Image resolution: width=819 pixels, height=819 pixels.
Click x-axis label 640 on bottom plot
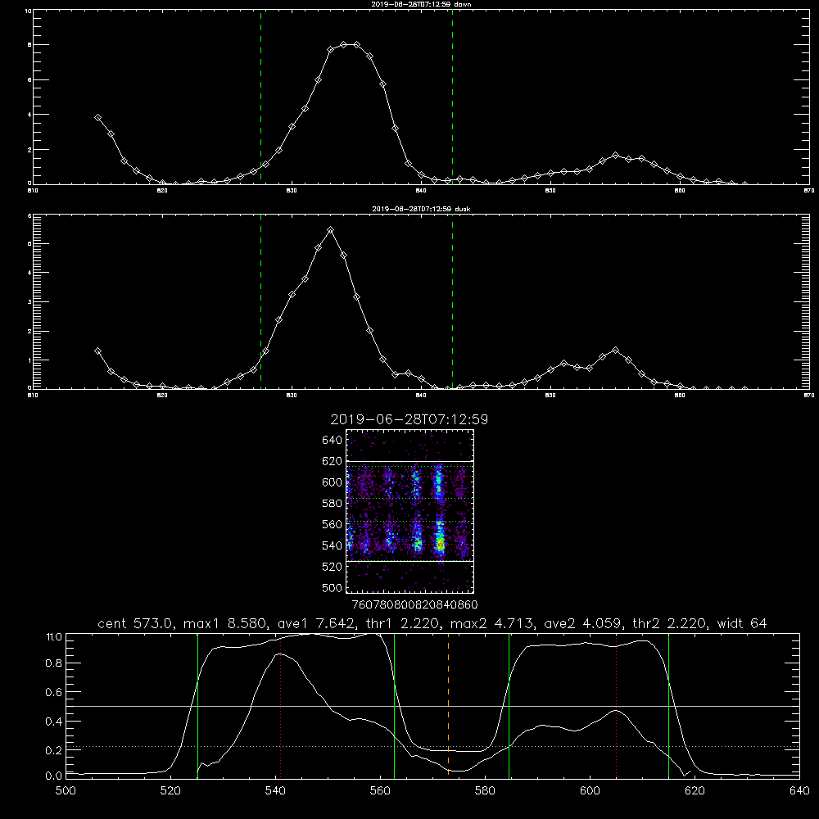(x=799, y=791)
